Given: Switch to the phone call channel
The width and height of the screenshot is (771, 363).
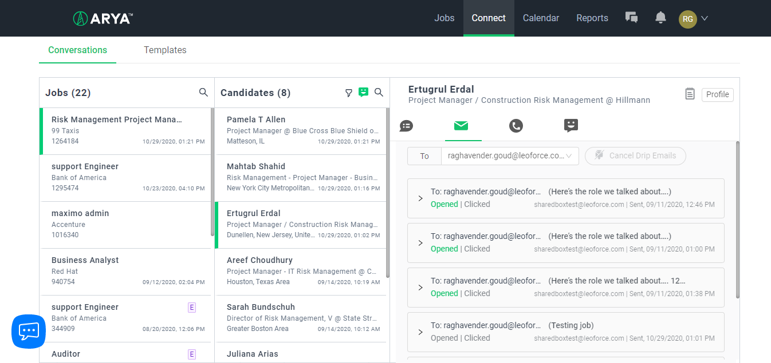Looking at the screenshot, I should click(x=516, y=126).
